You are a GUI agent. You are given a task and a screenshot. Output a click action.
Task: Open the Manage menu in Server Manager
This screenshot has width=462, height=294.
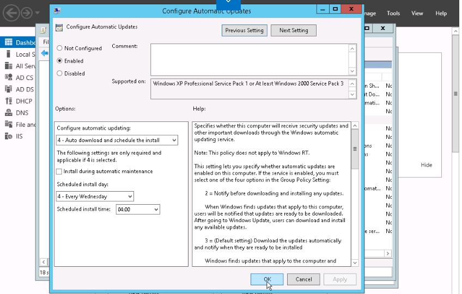tap(370, 13)
